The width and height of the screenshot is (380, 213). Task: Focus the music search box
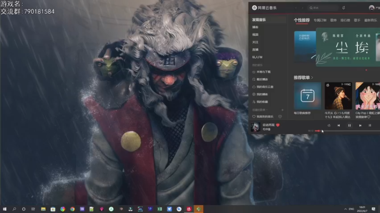click(323, 8)
